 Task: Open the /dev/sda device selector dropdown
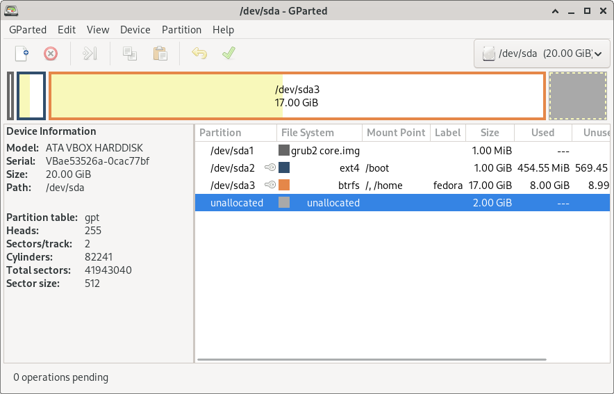pos(542,54)
